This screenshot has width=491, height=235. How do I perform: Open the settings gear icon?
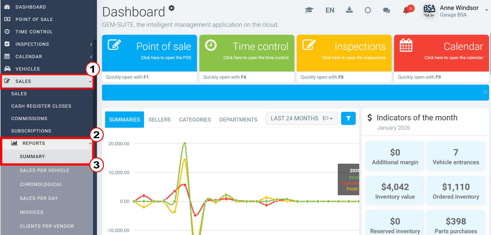(x=367, y=10)
